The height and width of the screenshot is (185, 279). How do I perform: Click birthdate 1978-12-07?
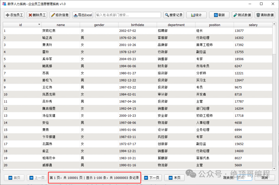137,52
